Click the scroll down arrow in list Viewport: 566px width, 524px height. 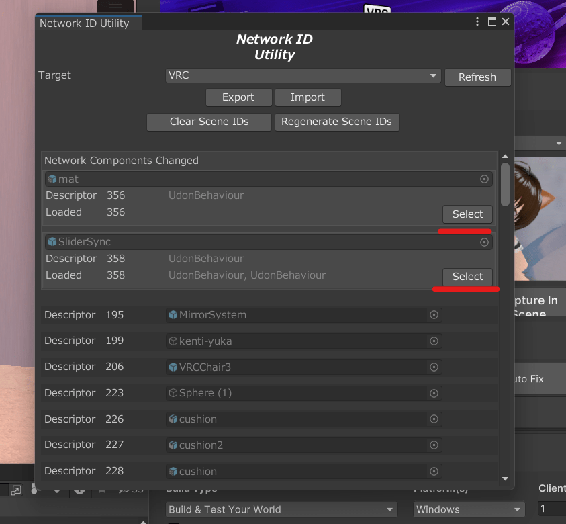(506, 478)
